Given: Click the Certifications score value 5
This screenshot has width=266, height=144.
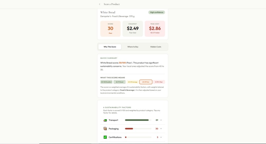Looking at the screenshot, I should [157, 137].
